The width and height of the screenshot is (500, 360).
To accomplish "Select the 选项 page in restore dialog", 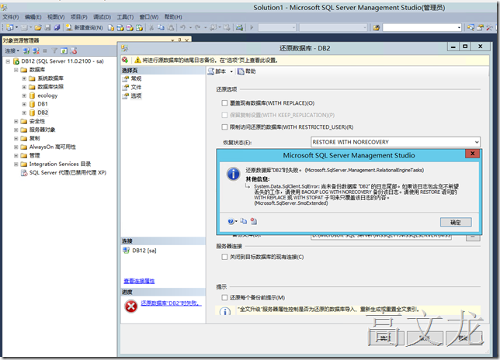I will click(136, 95).
